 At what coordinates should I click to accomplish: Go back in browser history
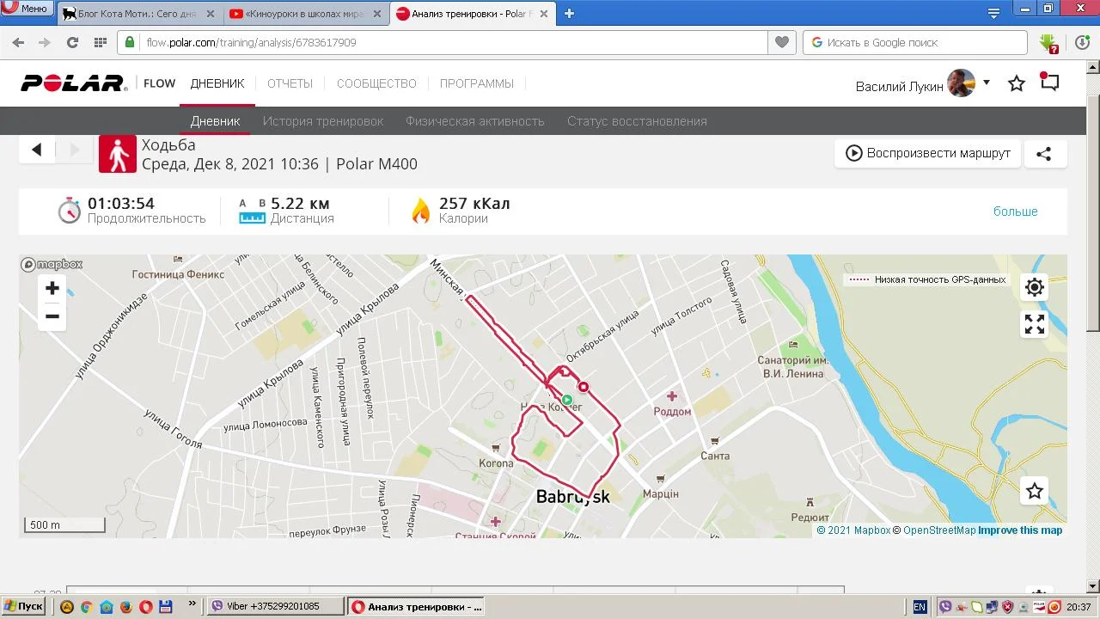tap(18, 42)
